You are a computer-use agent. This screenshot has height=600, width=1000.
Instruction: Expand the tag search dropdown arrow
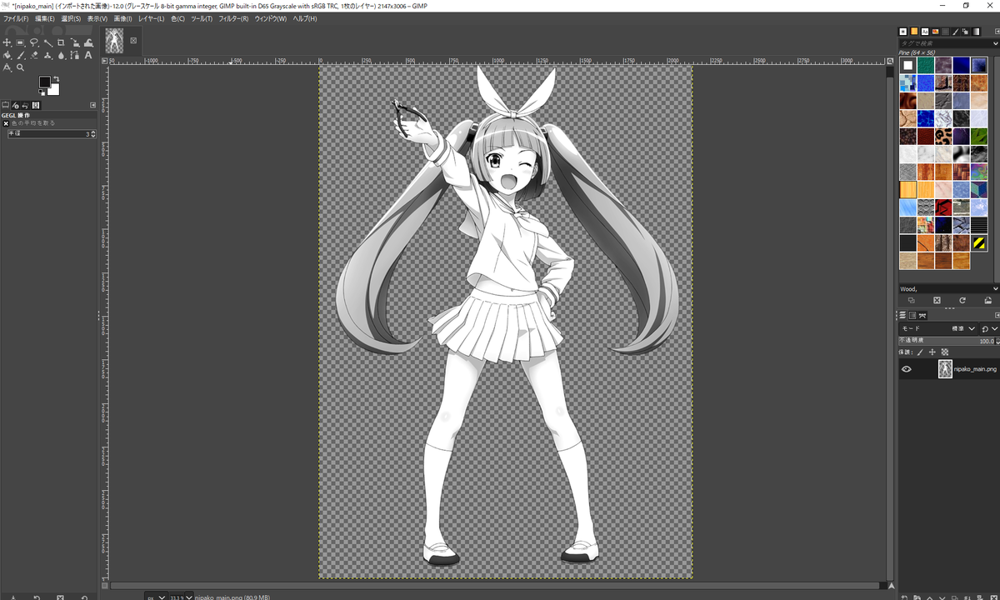coord(995,43)
